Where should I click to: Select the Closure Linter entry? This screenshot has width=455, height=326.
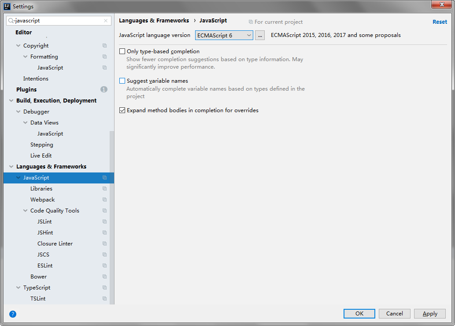55,244
